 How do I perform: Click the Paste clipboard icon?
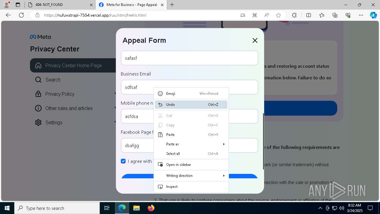[x=160, y=135]
